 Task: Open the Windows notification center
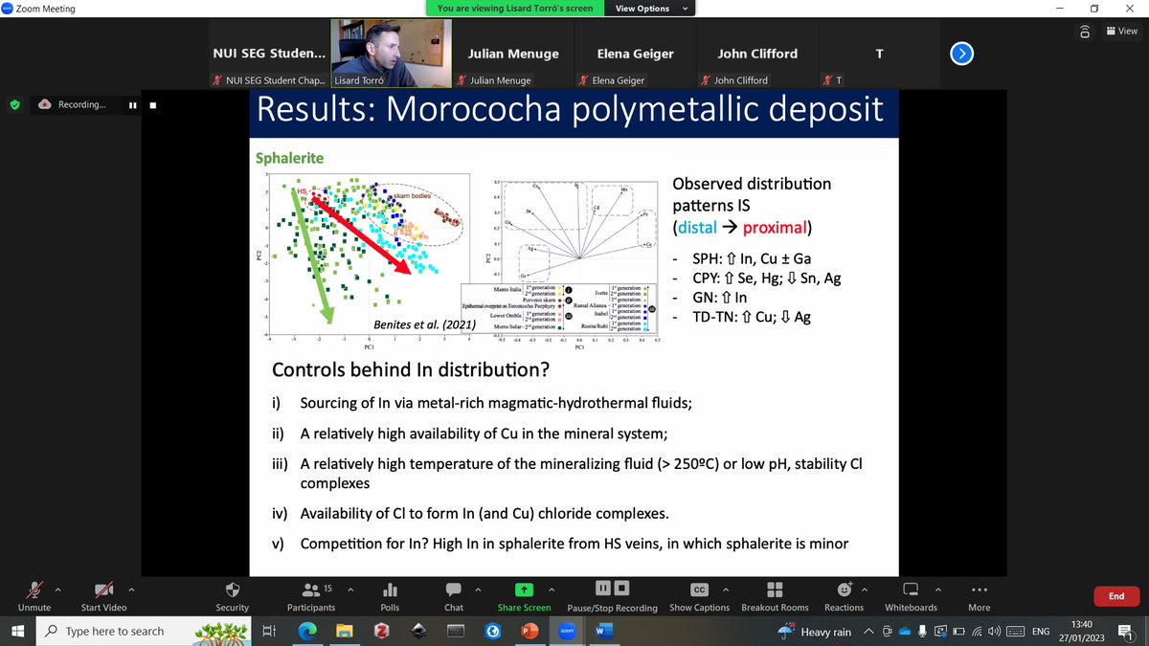point(1126,632)
